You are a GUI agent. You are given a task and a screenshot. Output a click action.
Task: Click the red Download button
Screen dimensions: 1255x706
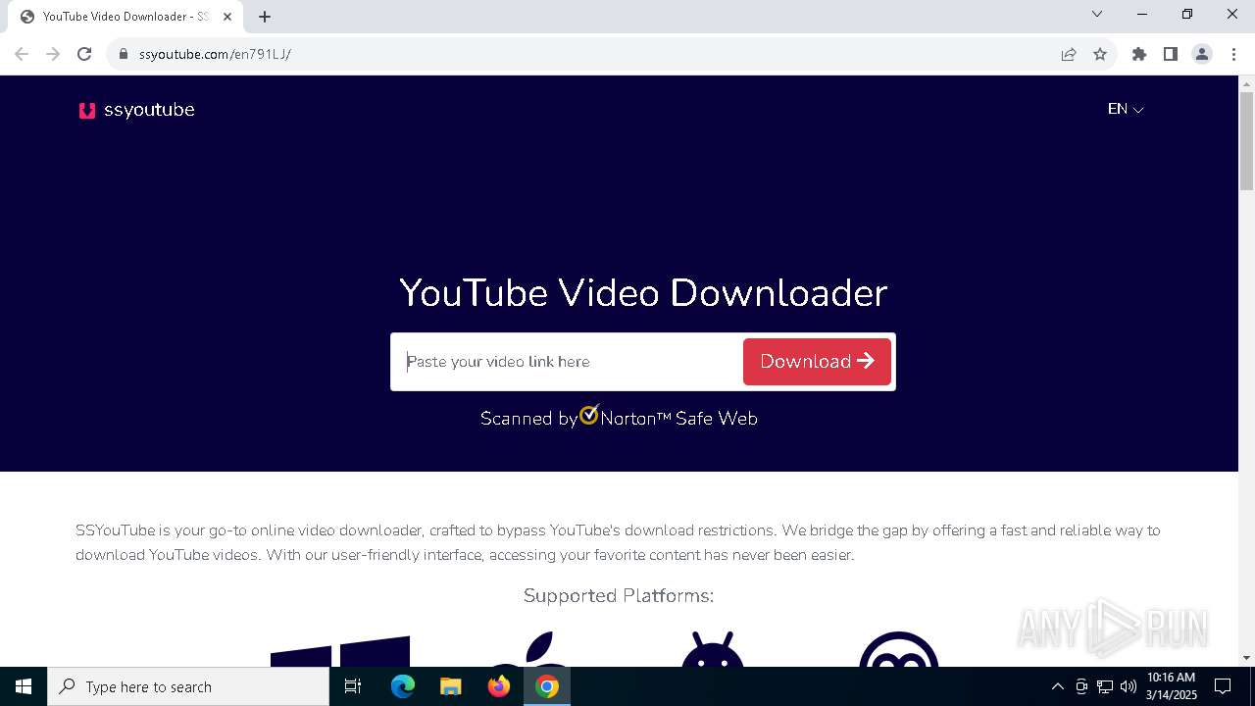click(817, 362)
